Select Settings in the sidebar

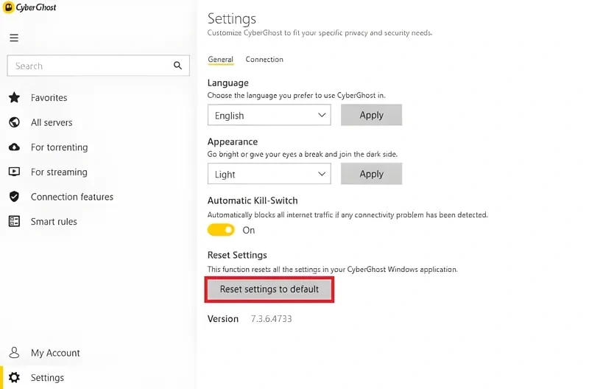[x=47, y=378]
